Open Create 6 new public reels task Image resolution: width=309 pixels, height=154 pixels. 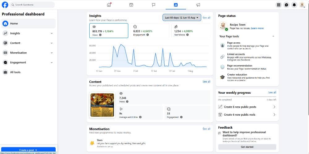pos(247,114)
